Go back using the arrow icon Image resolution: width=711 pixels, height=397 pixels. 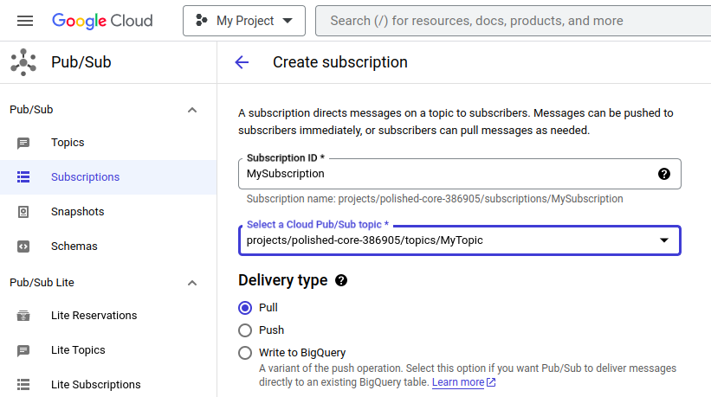[x=242, y=62]
